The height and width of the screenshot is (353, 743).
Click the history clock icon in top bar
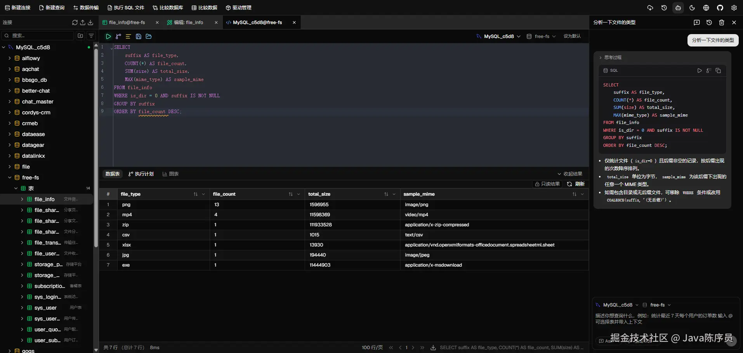(x=664, y=8)
